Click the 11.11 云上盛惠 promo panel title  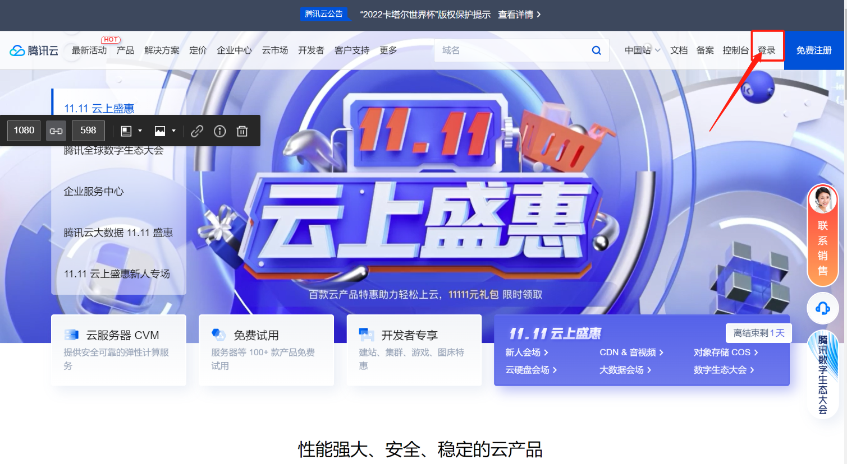coord(555,334)
